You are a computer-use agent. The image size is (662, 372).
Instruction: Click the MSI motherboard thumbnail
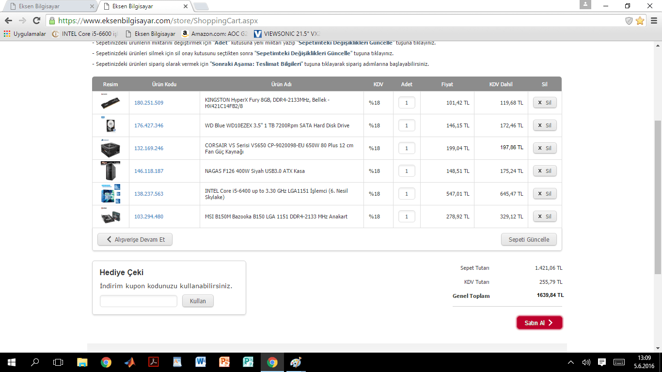[110, 216]
